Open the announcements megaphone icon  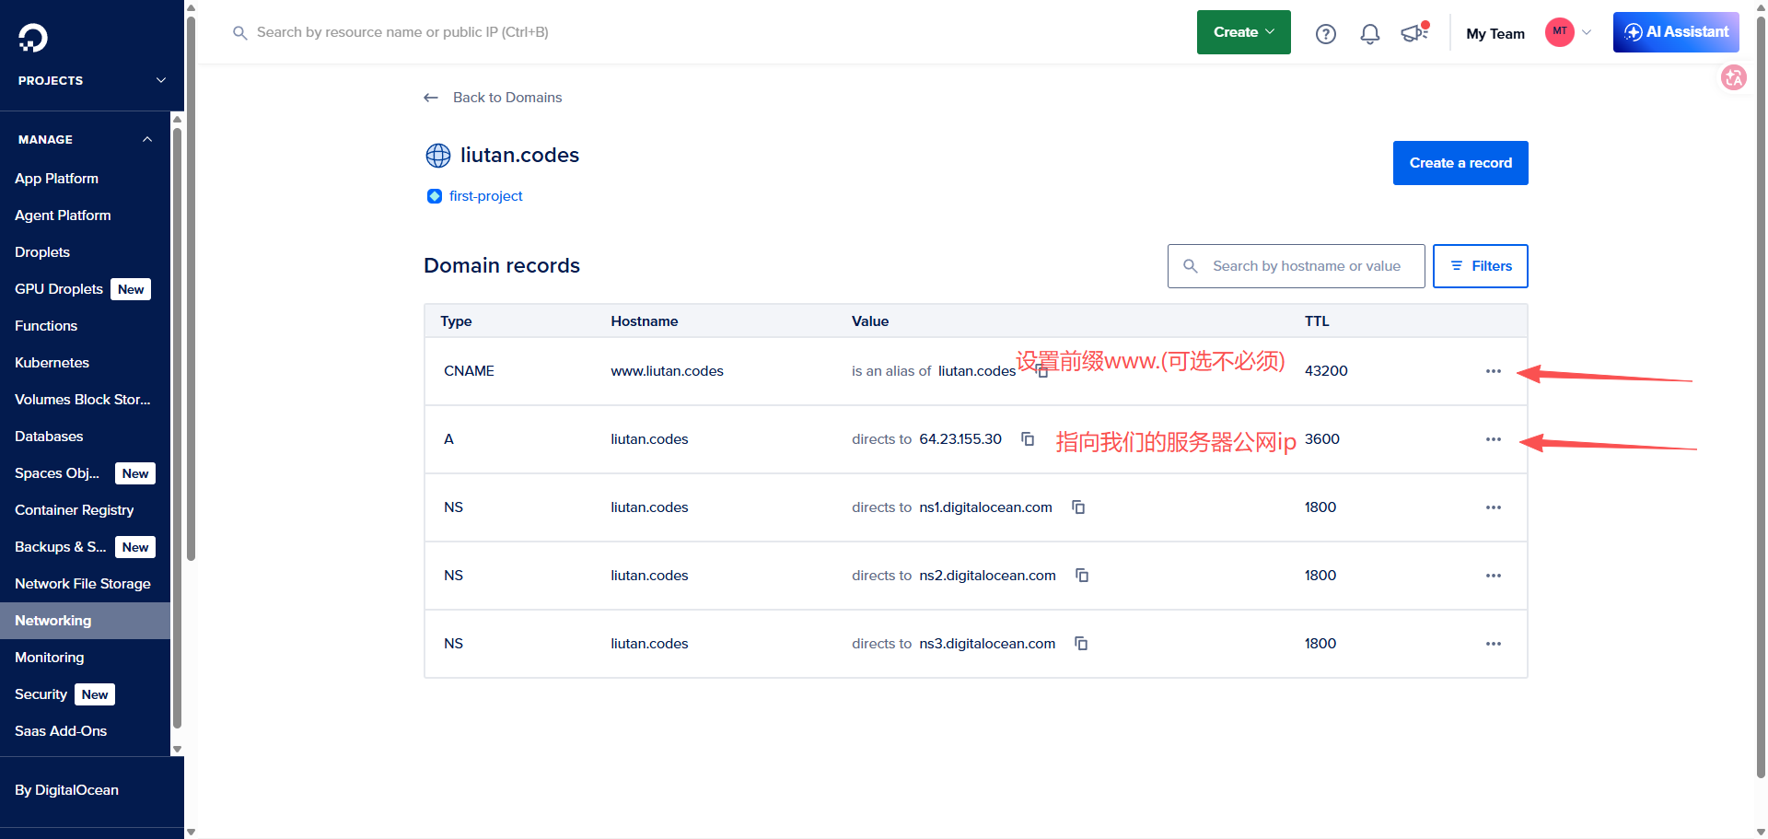1414,33
